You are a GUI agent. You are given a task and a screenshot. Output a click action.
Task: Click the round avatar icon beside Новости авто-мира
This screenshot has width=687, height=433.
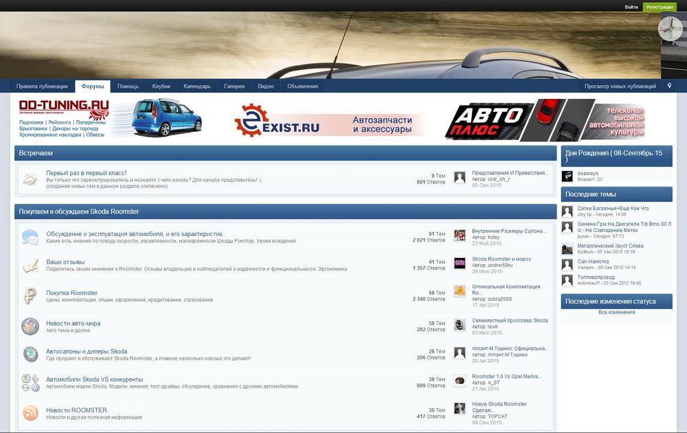(x=30, y=326)
